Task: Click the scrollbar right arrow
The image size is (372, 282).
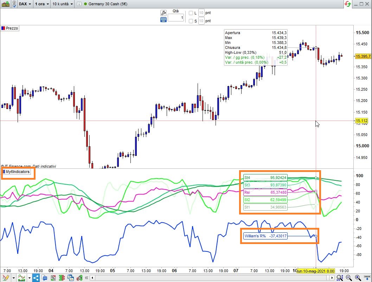Action: point(332,278)
